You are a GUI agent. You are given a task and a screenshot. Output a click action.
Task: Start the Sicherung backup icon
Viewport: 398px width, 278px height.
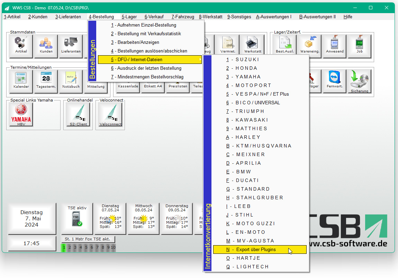(360, 81)
